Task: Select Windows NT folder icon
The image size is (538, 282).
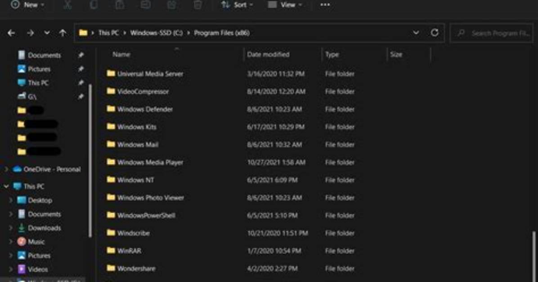Action: point(111,180)
